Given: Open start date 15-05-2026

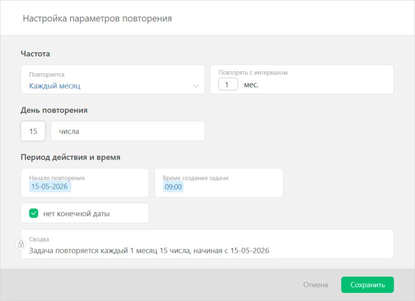Looking at the screenshot, I should tap(50, 187).
